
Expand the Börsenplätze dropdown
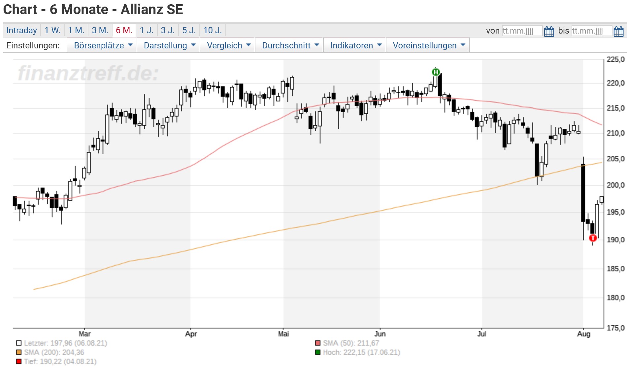click(x=102, y=45)
